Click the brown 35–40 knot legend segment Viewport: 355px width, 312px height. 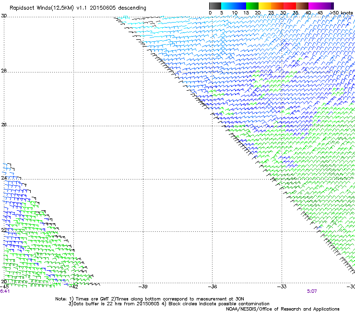click(x=302, y=6)
